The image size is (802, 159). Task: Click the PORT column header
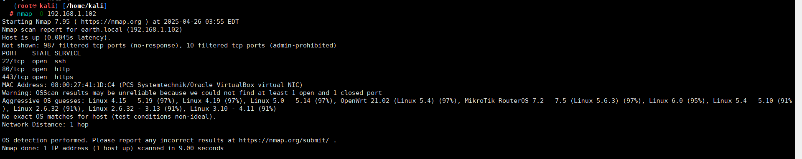pos(10,53)
